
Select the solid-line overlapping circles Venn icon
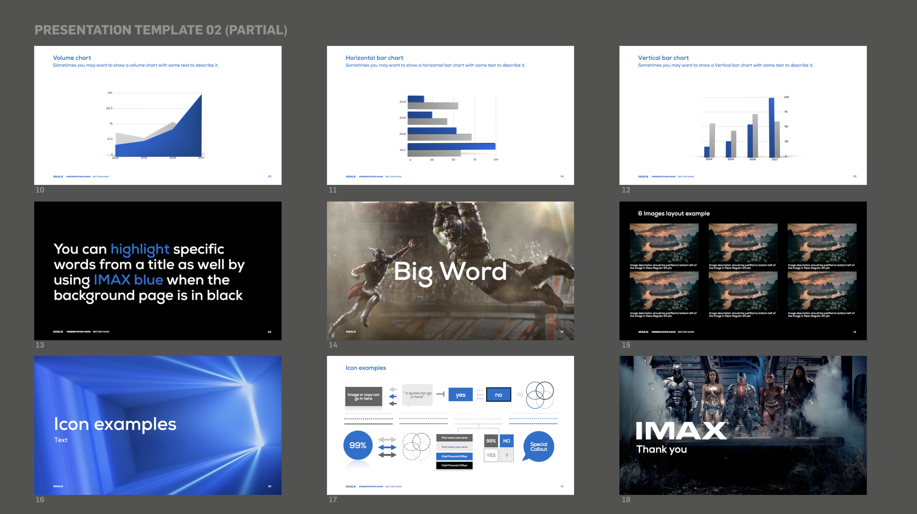[x=540, y=395]
